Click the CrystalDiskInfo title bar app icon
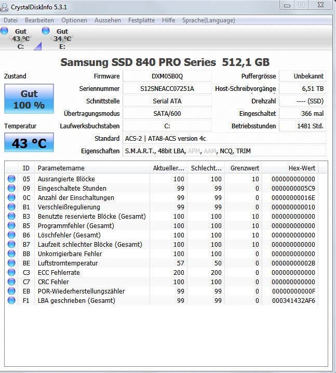Screen dimensions: 336x373 pos(4,7)
